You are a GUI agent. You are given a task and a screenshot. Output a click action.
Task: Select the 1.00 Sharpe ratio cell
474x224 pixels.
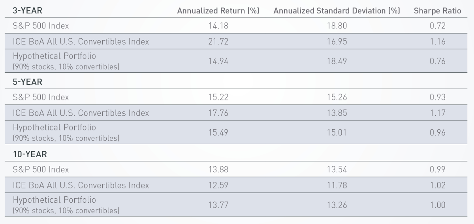click(437, 205)
